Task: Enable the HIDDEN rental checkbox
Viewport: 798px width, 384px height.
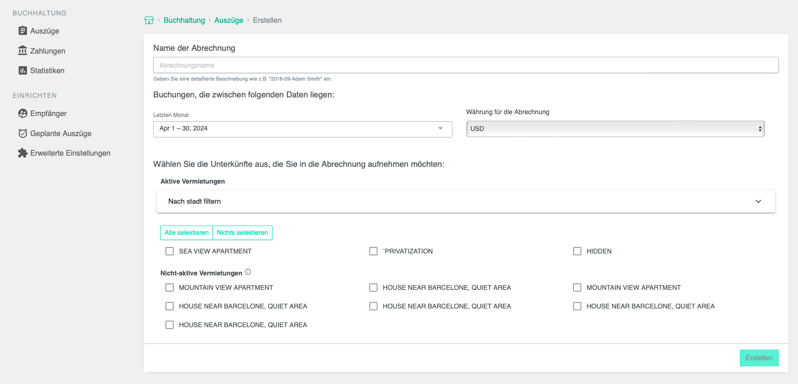Action: pyautogui.click(x=577, y=251)
